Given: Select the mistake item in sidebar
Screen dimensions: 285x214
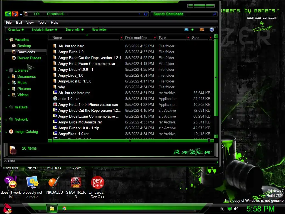Looking at the screenshot, I should (x=21, y=107).
